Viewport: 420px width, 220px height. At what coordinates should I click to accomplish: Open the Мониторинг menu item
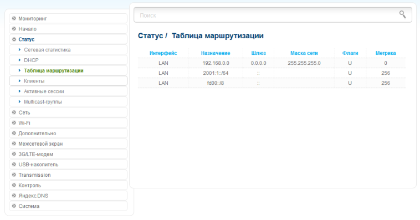point(68,18)
